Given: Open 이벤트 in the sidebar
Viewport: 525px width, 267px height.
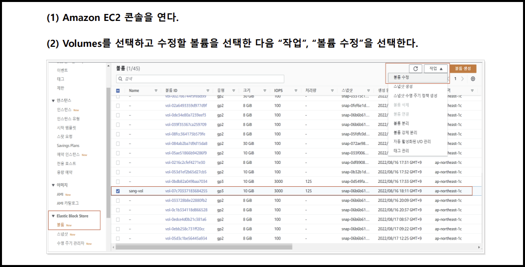Looking at the screenshot, I should pyautogui.click(x=62, y=70).
